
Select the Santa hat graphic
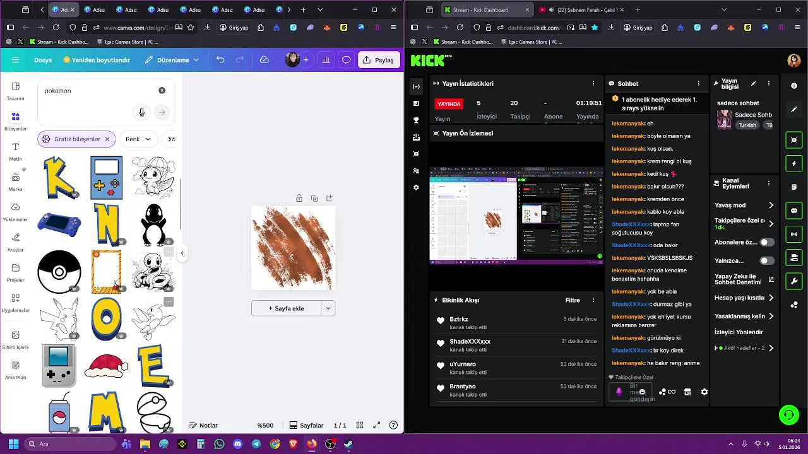tap(106, 366)
